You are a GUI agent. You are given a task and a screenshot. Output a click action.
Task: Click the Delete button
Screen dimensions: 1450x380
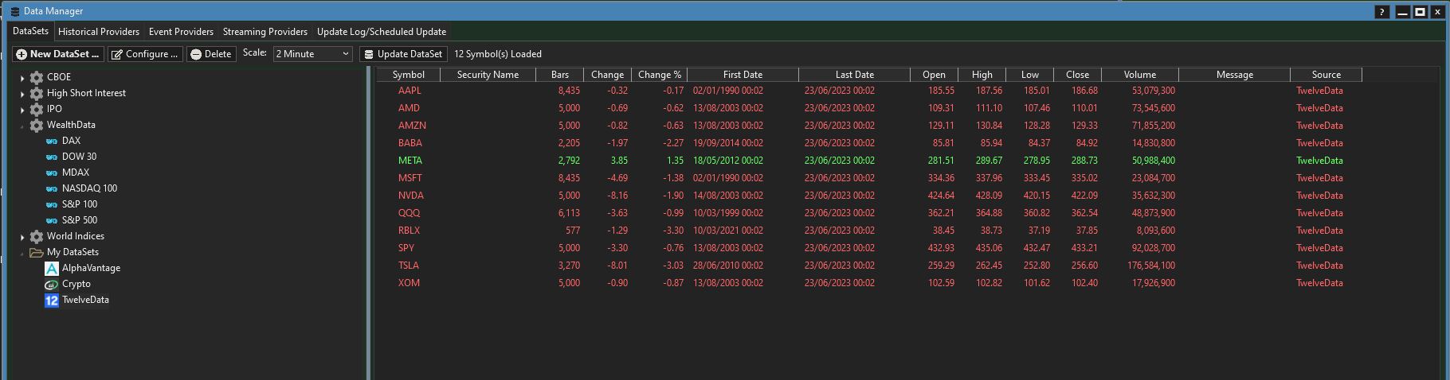211,54
